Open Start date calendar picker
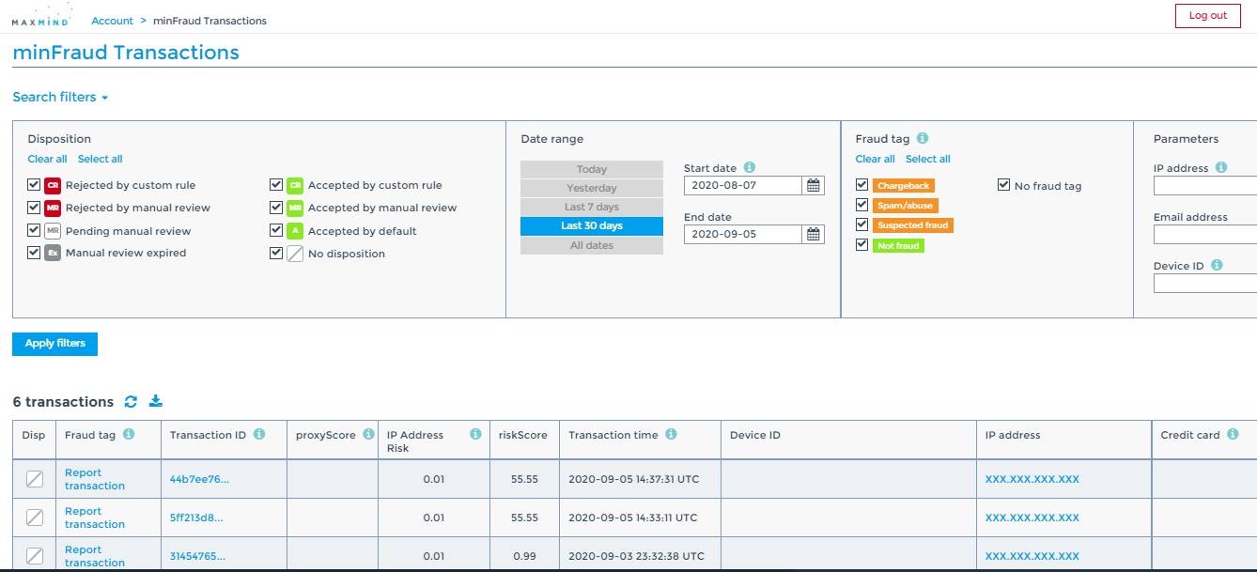Screen dimensions: 1257x572 tap(814, 186)
